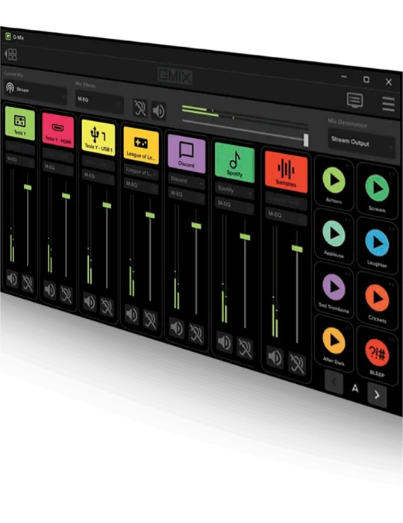Toggle crossed-ear button on Discord channel

coord(196,333)
